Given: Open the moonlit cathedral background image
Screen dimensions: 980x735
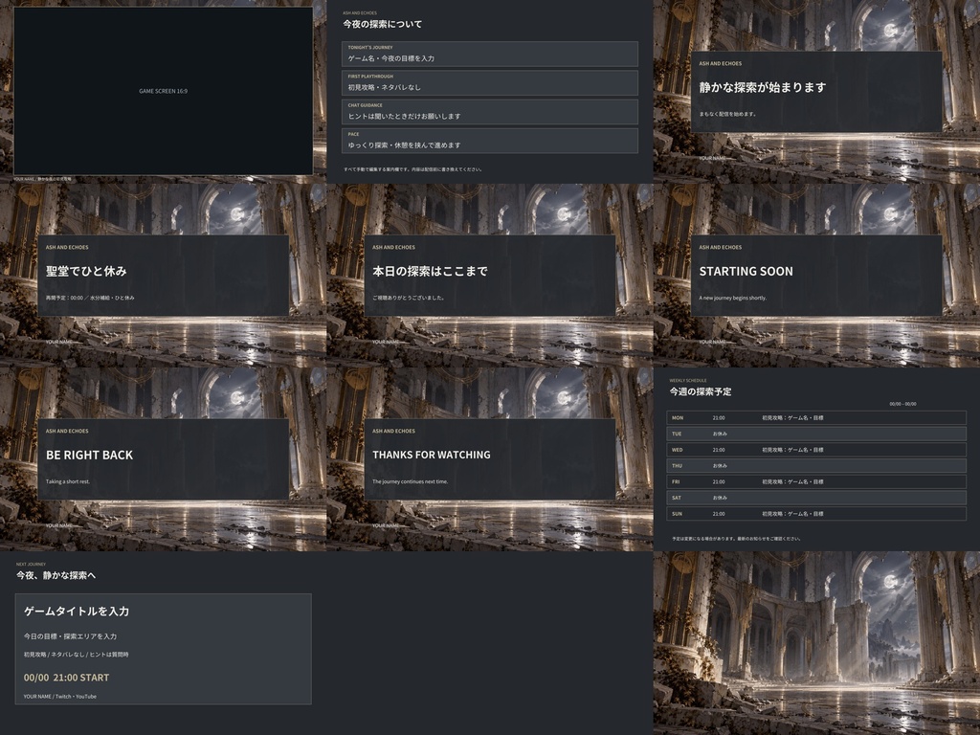Looking at the screenshot, I should 816,643.
